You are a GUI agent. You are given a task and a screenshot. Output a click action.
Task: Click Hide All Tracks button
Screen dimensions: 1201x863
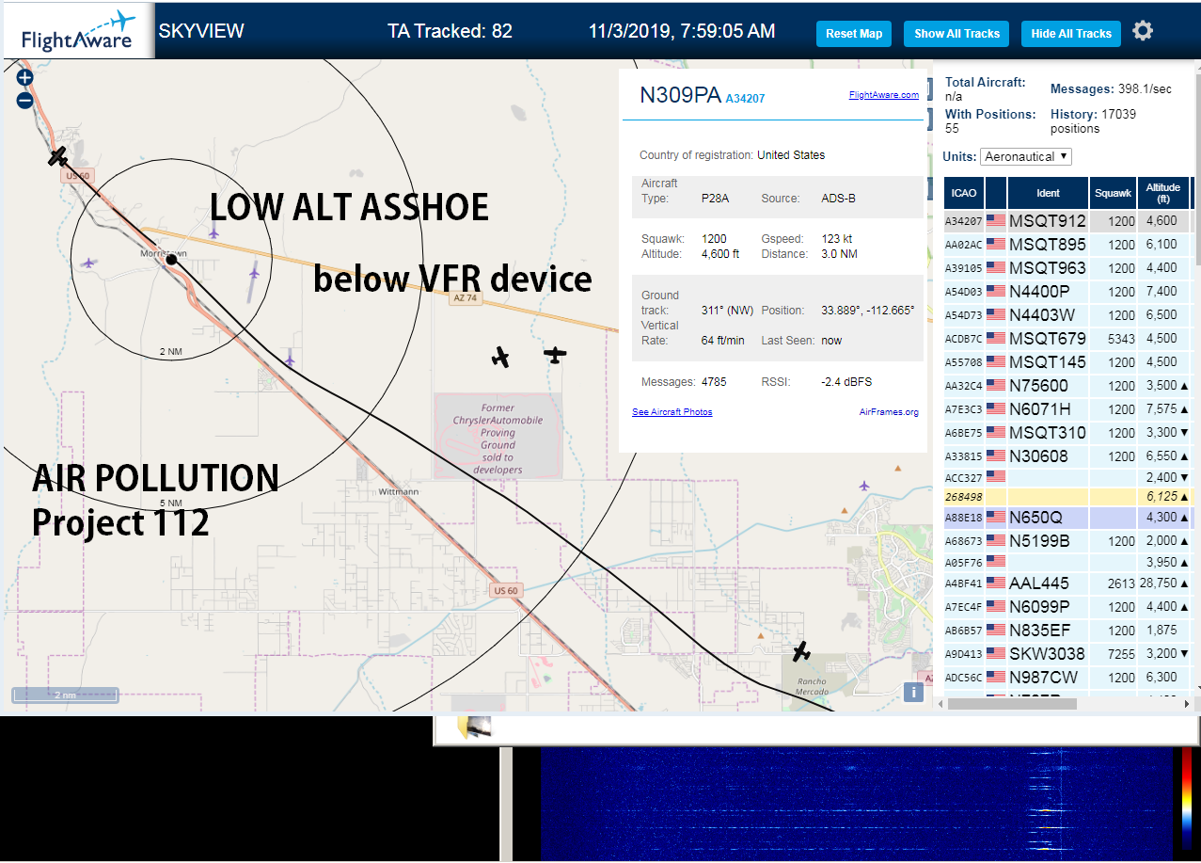coord(1071,34)
